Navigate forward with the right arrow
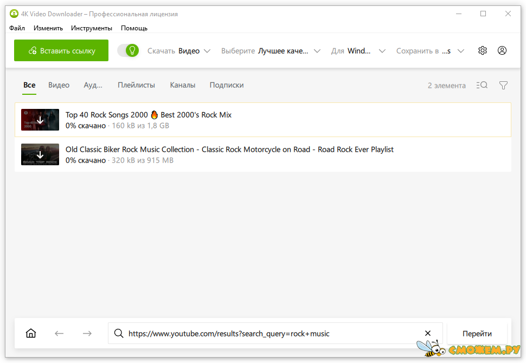Image resolution: width=526 pixels, height=363 pixels. click(87, 333)
